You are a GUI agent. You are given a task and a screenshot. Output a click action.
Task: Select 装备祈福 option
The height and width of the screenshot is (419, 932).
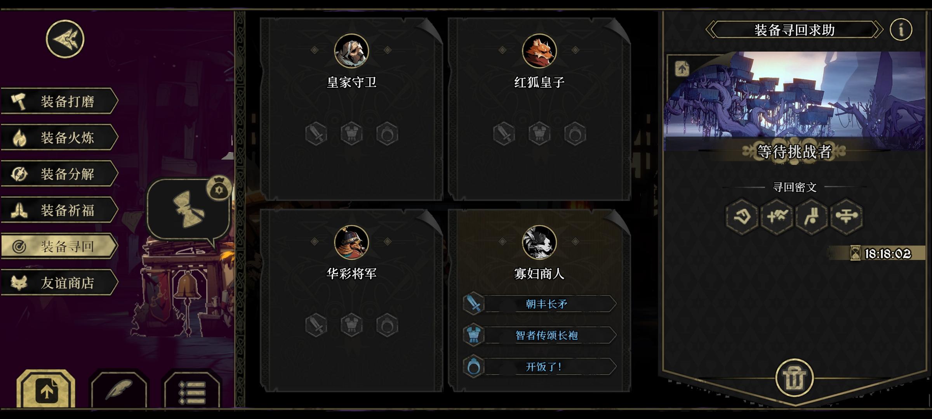pos(59,210)
